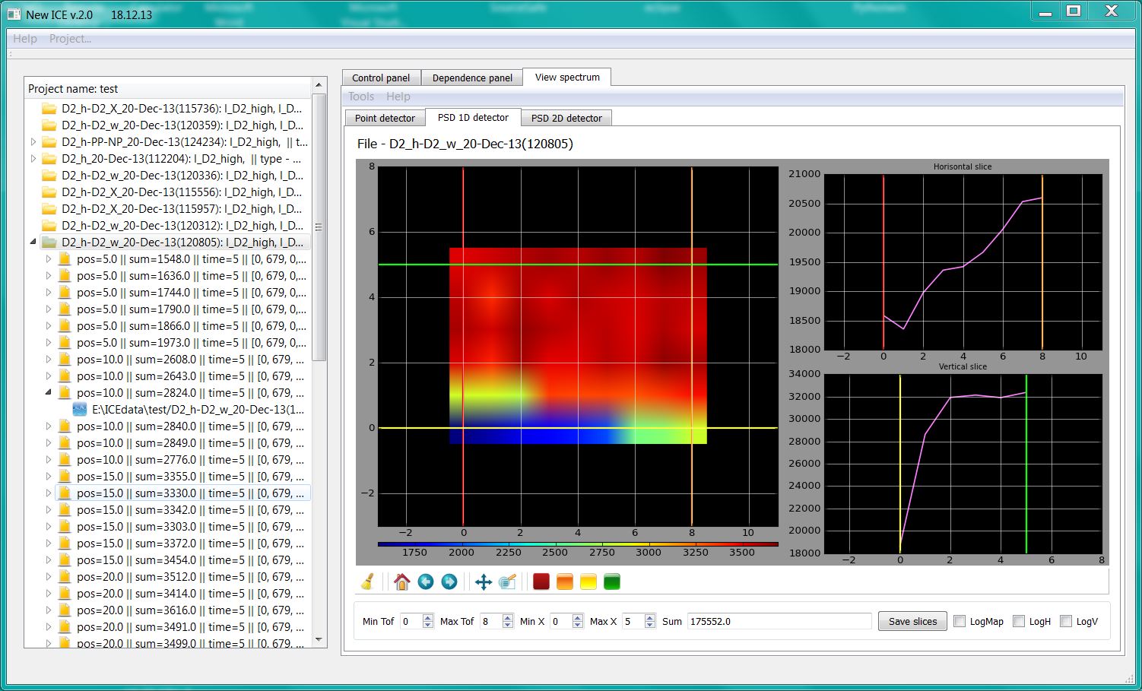Image resolution: width=1142 pixels, height=691 pixels.
Task: Expand the pos=5.0 sum=1548.0 entry
Action: coord(49,259)
